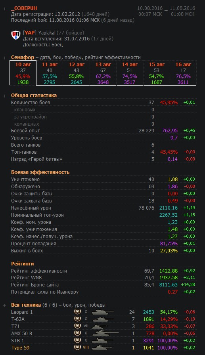The width and height of the screenshot is (205, 355).
Task: Click the Type 59 tank name
Action: pyautogui.click(x=20, y=347)
